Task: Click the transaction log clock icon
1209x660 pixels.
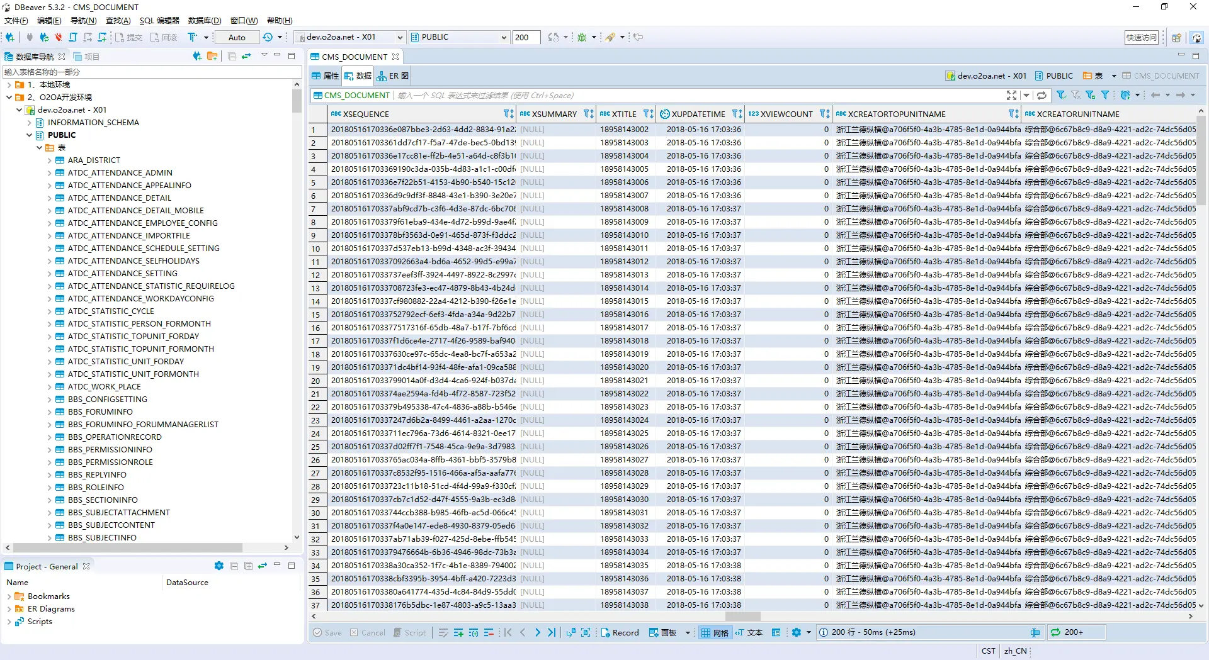Action: point(268,37)
